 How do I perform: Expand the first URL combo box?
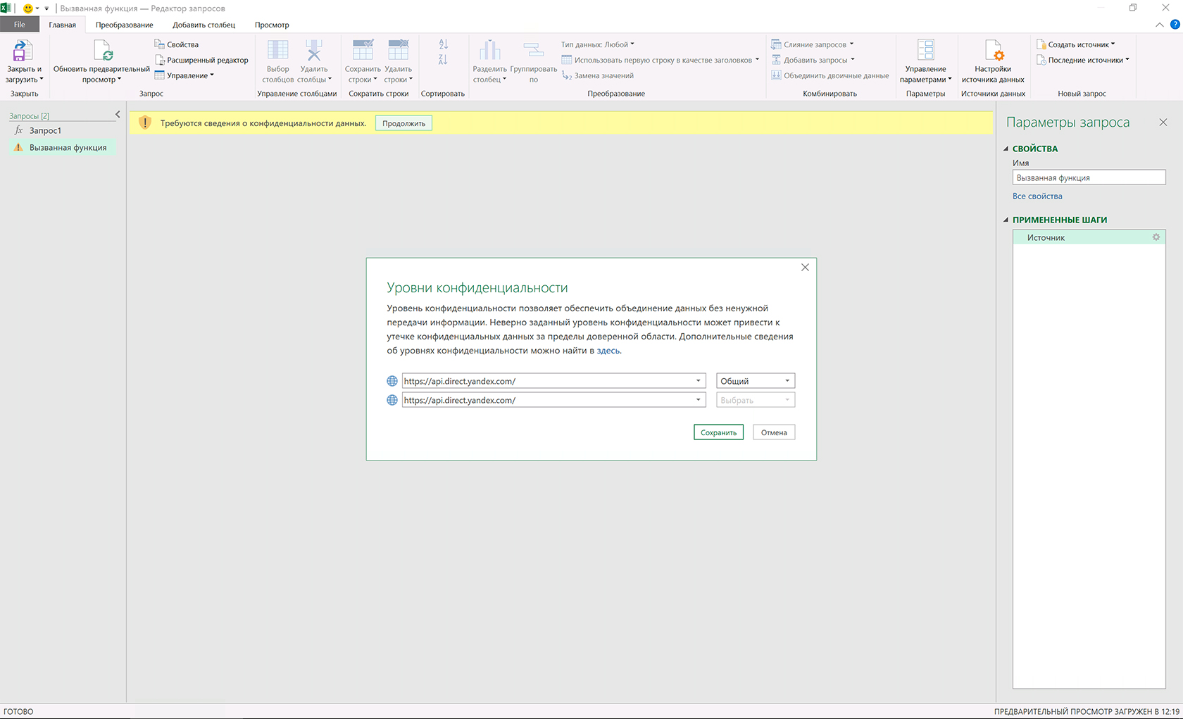point(698,381)
